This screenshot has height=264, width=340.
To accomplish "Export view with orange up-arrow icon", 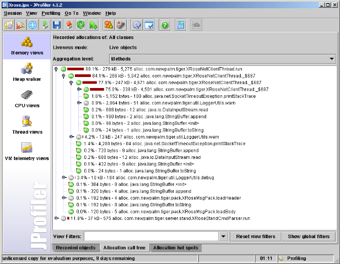I will (x=69, y=25).
